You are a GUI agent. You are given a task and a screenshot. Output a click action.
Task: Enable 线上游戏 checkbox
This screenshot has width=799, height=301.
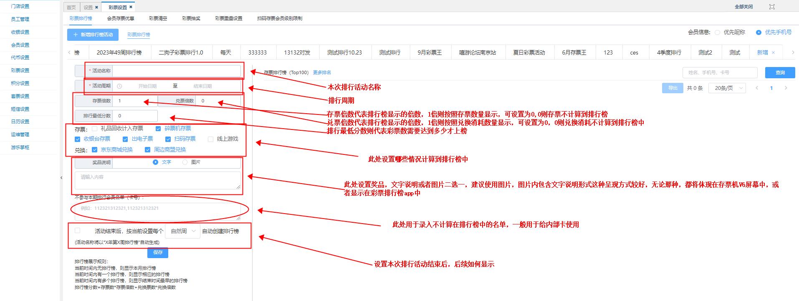point(210,139)
